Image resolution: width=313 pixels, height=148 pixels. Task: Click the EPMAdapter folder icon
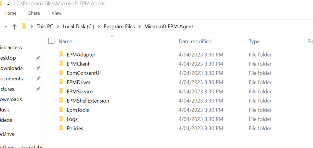(61, 55)
